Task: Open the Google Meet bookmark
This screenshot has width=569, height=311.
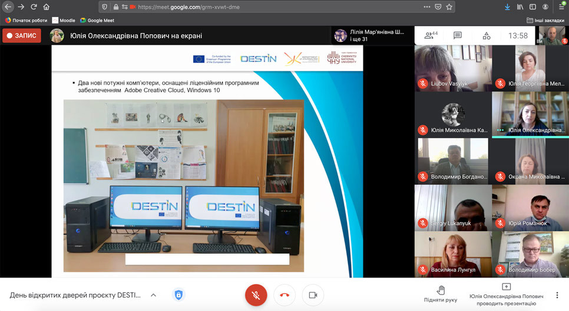Action: tap(97, 20)
